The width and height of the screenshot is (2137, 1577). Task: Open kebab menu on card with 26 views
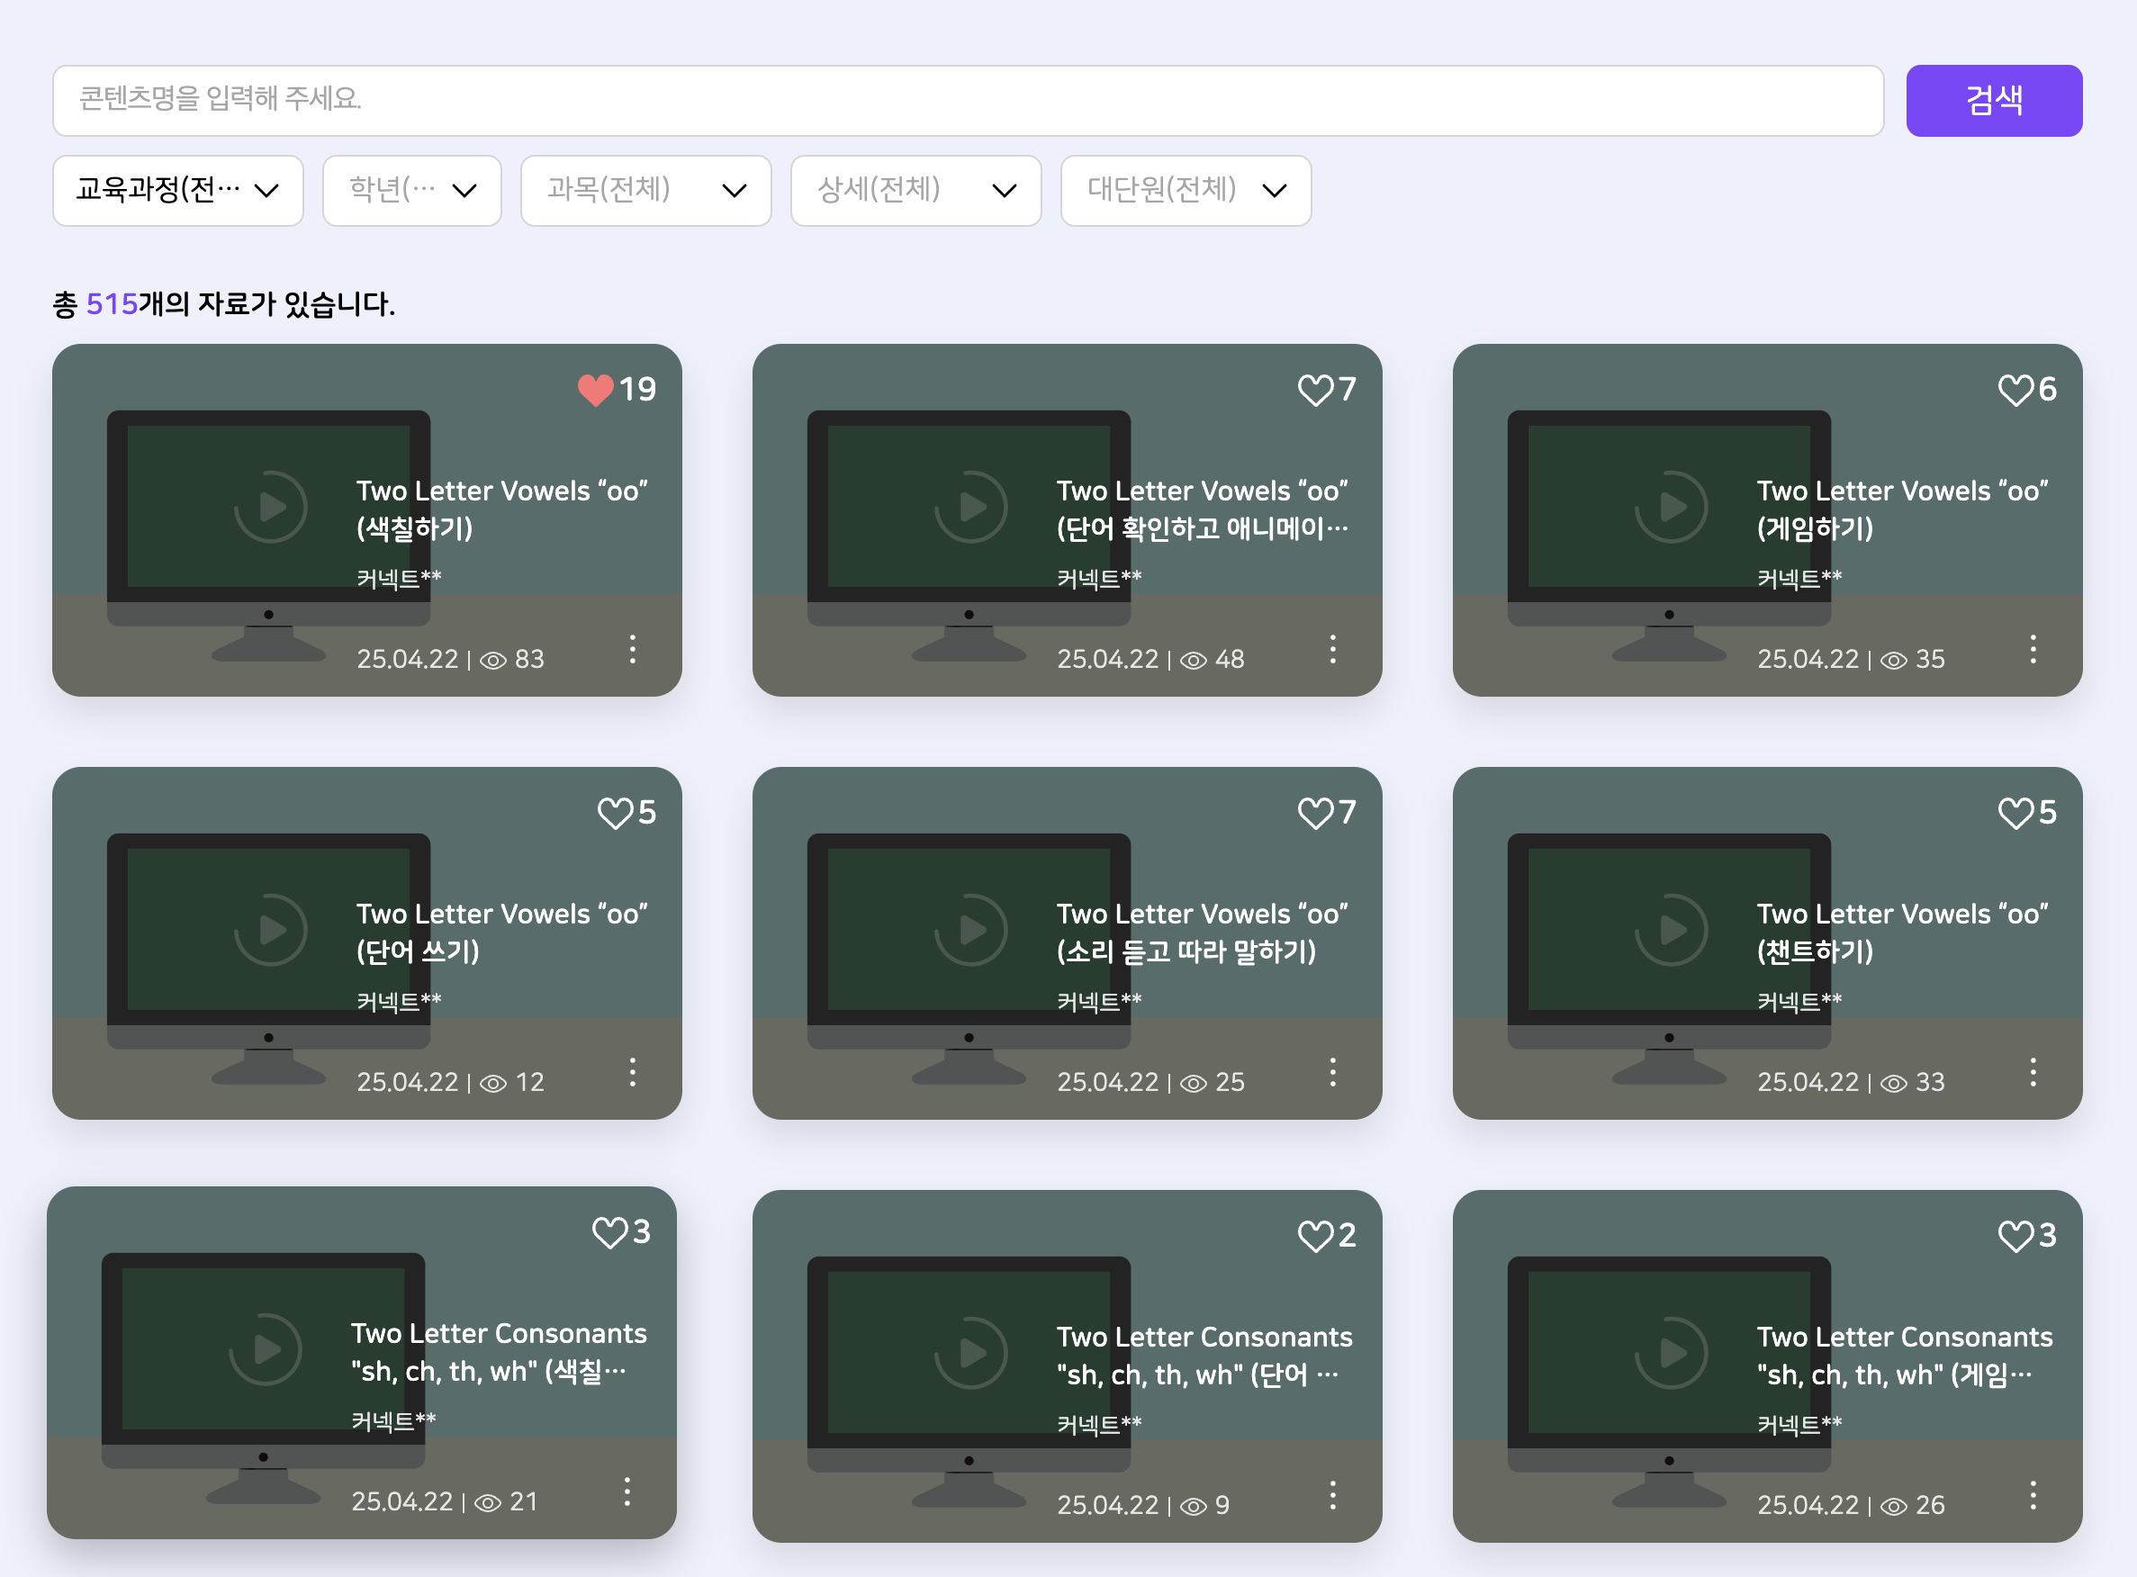point(2033,1495)
